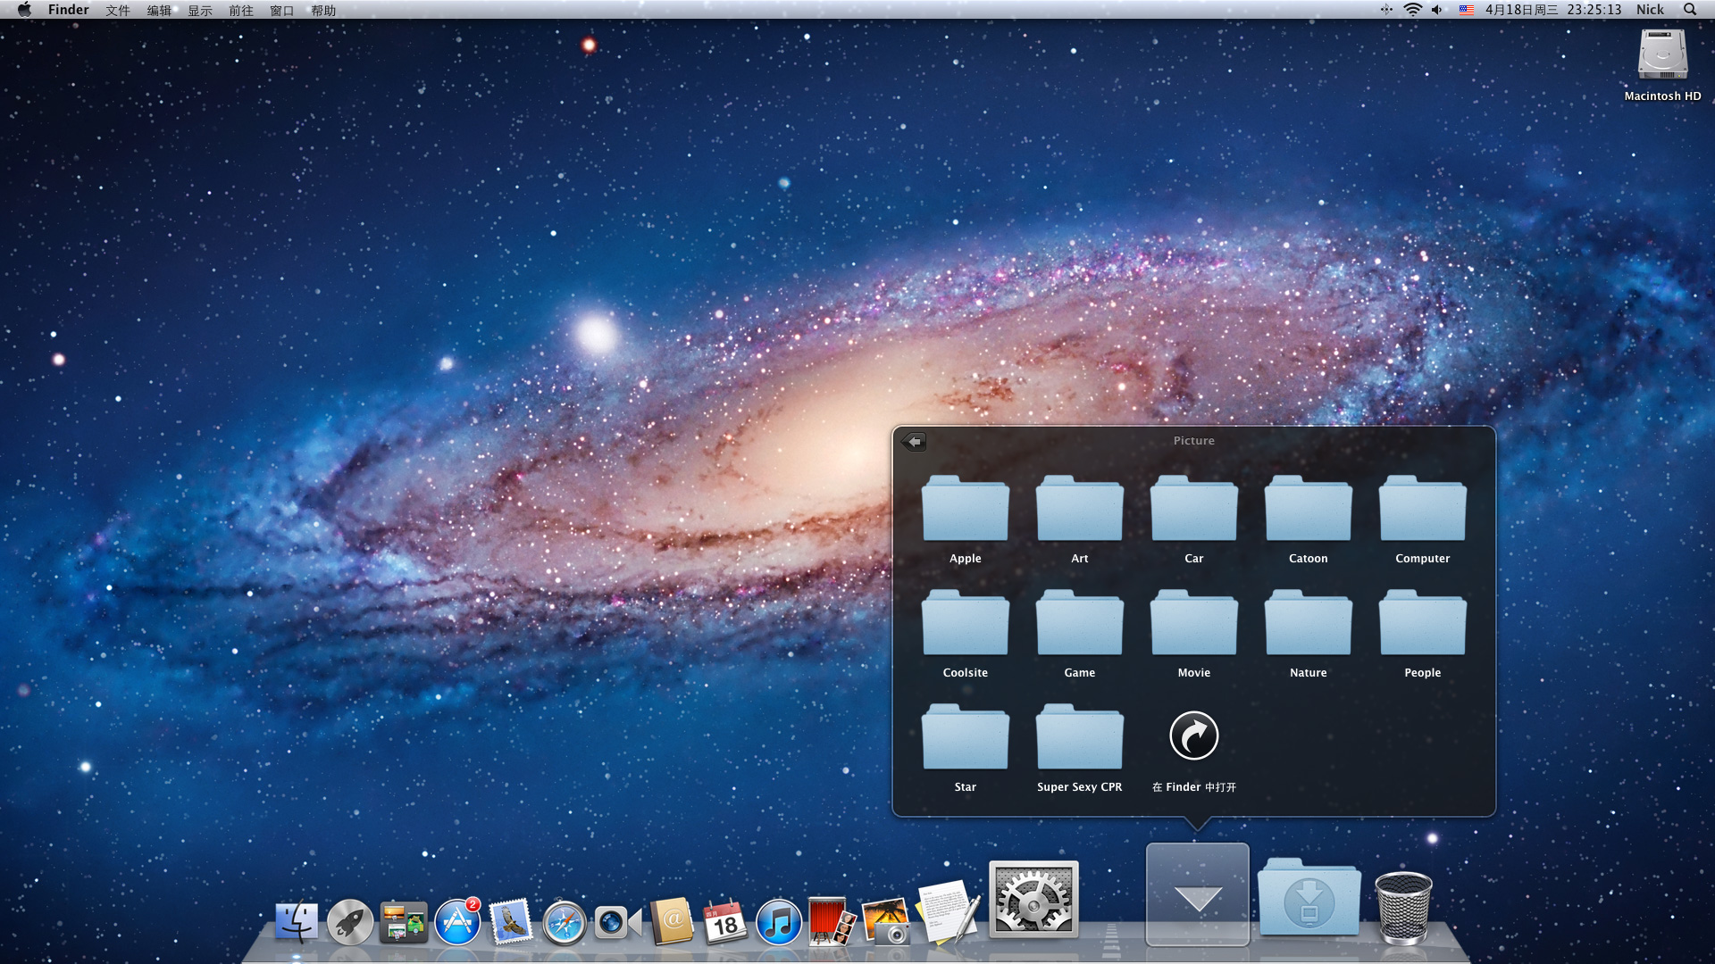Open the Apple folder in Picture stack

point(965,509)
